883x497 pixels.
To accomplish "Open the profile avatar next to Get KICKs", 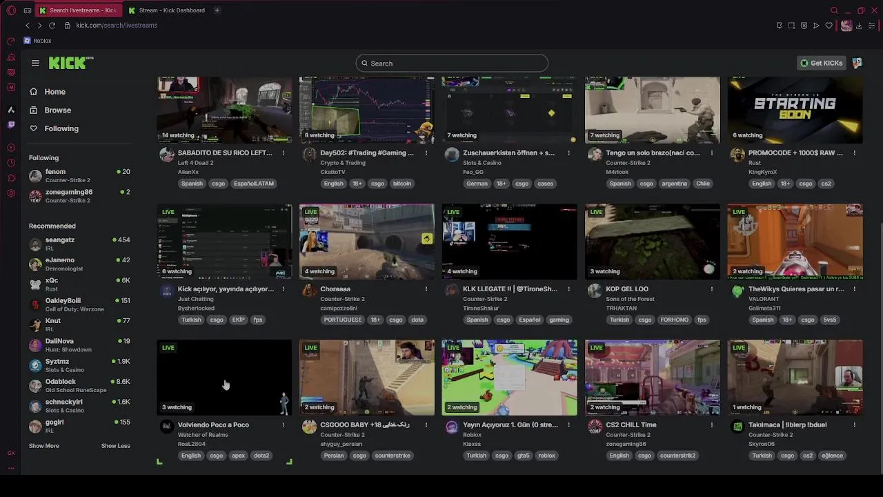I will point(857,63).
